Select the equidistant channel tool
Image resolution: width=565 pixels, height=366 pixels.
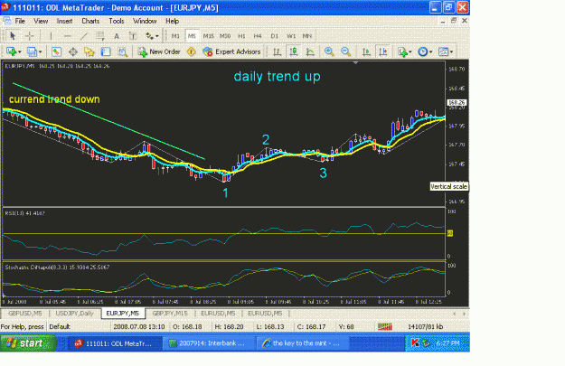click(x=100, y=35)
